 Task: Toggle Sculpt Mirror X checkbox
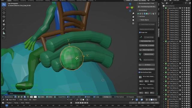(68, 97)
